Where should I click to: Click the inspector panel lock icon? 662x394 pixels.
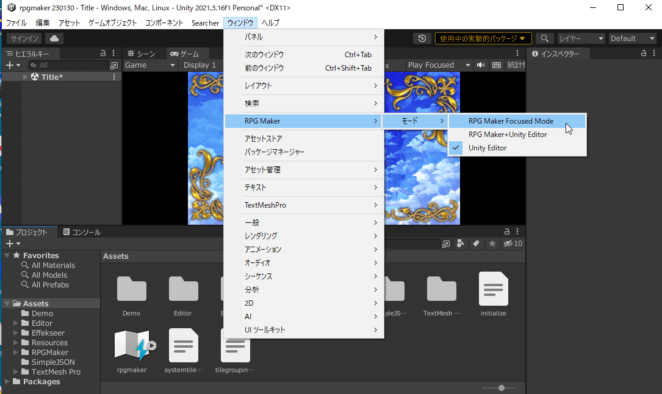click(x=643, y=54)
